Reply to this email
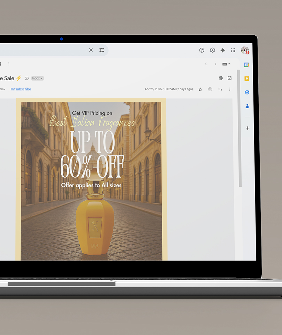The image size is (282, 335). [x=220, y=89]
